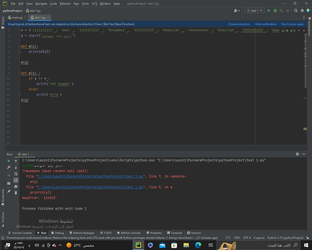Collapse the def w(y) function fold

(19, 46)
